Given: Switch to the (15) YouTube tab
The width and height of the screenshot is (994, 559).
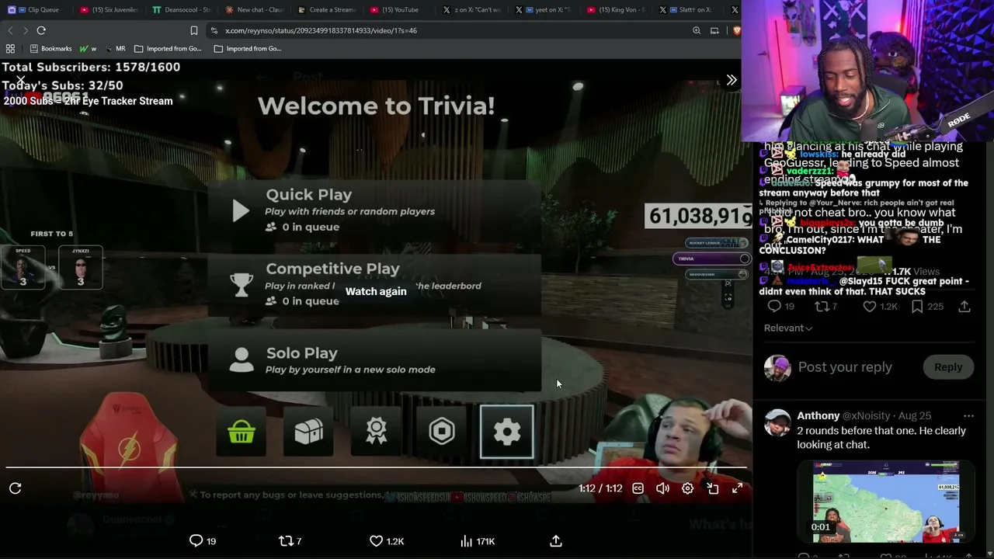Looking at the screenshot, I should pyautogui.click(x=399, y=10).
